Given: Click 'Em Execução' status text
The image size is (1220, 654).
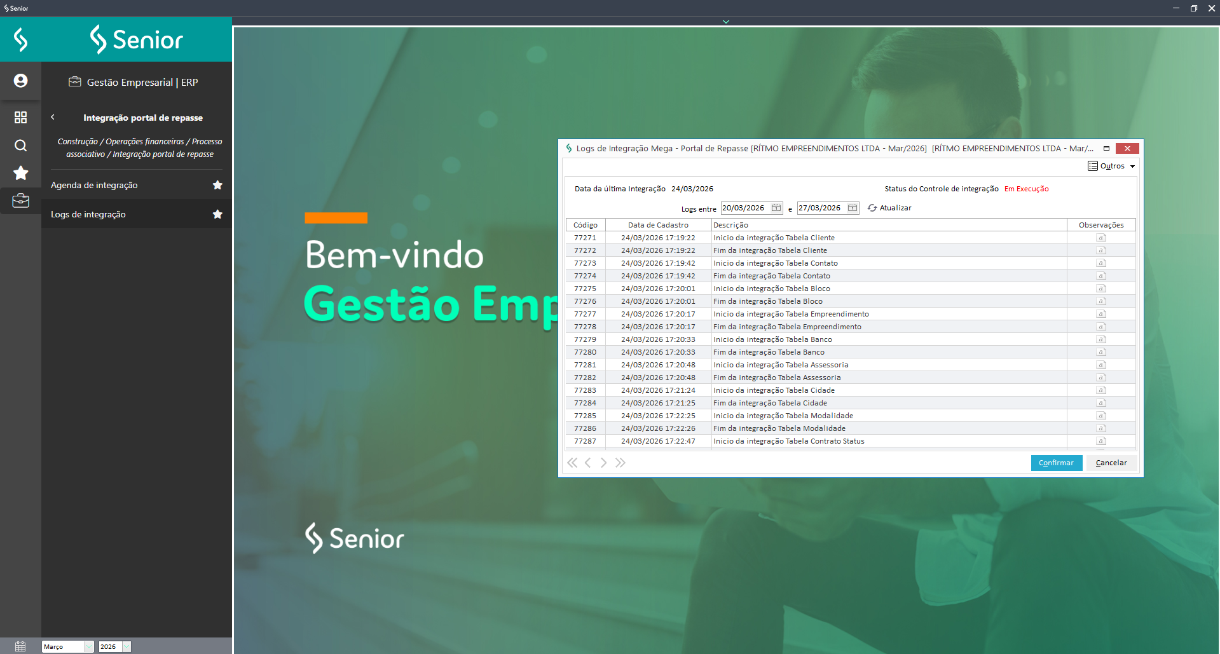Looking at the screenshot, I should [1026, 189].
